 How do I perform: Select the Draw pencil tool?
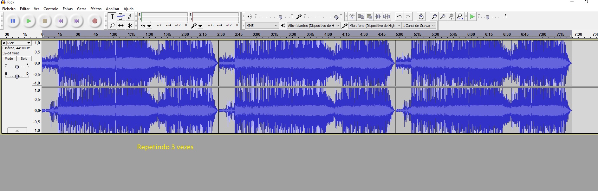(x=129, y=17)
